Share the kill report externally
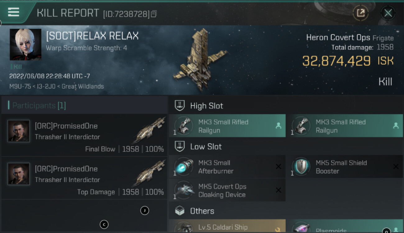The height and width of the screenshot is (233, 404). [360, 13]
